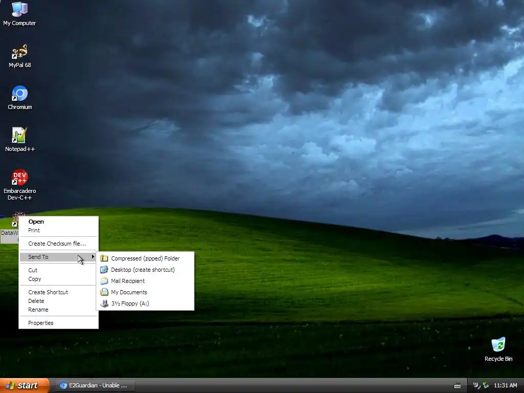Select the Notepad++ desktop shortcut

(20, 139)
